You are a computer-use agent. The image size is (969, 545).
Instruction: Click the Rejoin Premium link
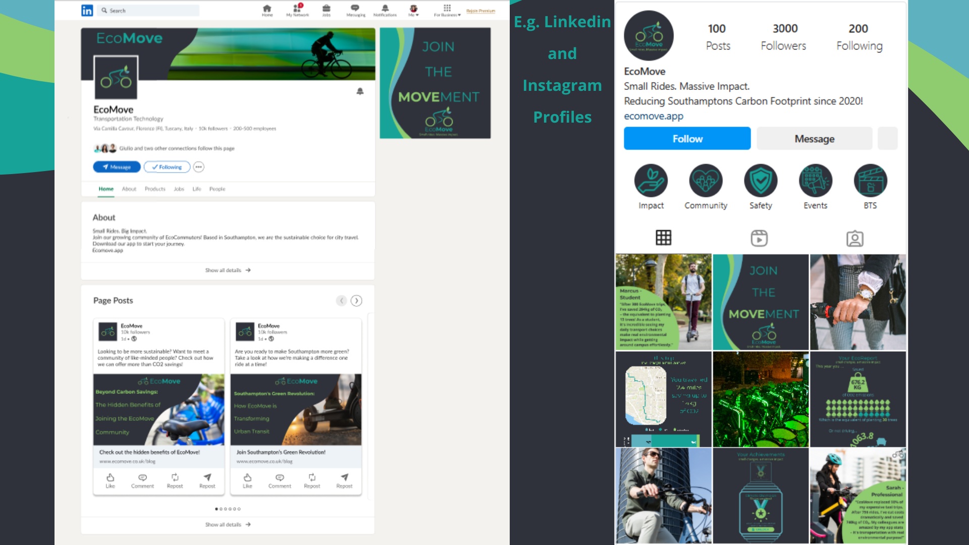coord(480,11)
